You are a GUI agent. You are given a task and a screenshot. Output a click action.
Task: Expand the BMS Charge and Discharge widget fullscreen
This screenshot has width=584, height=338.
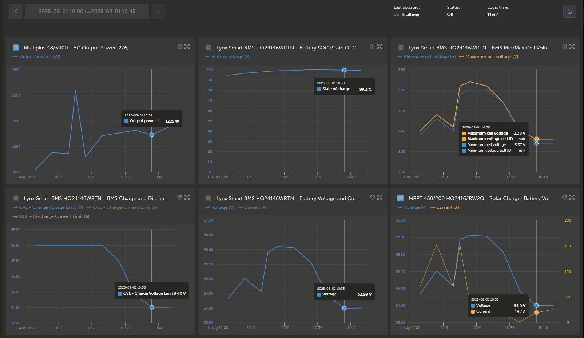click(x=187, y=197)
